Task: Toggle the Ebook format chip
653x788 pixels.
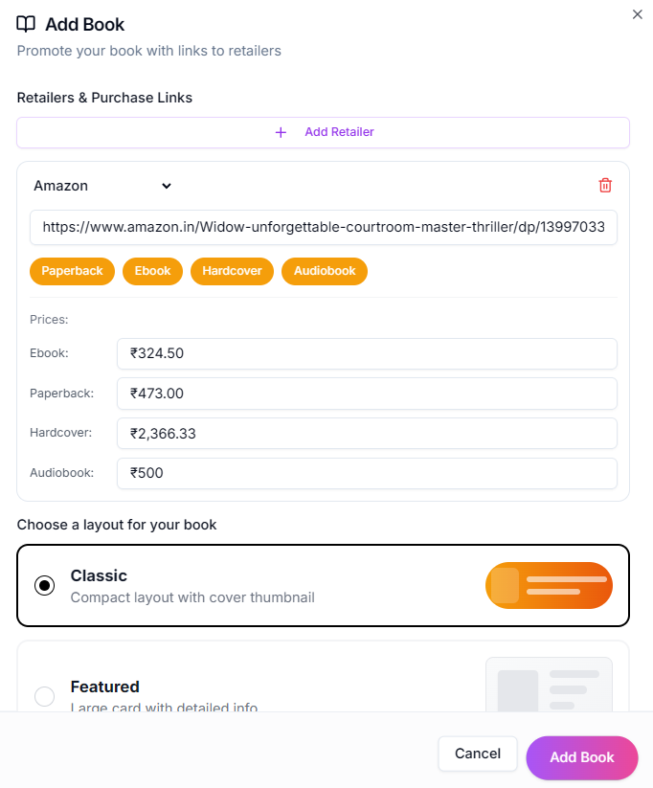Action: coord(152,271)
